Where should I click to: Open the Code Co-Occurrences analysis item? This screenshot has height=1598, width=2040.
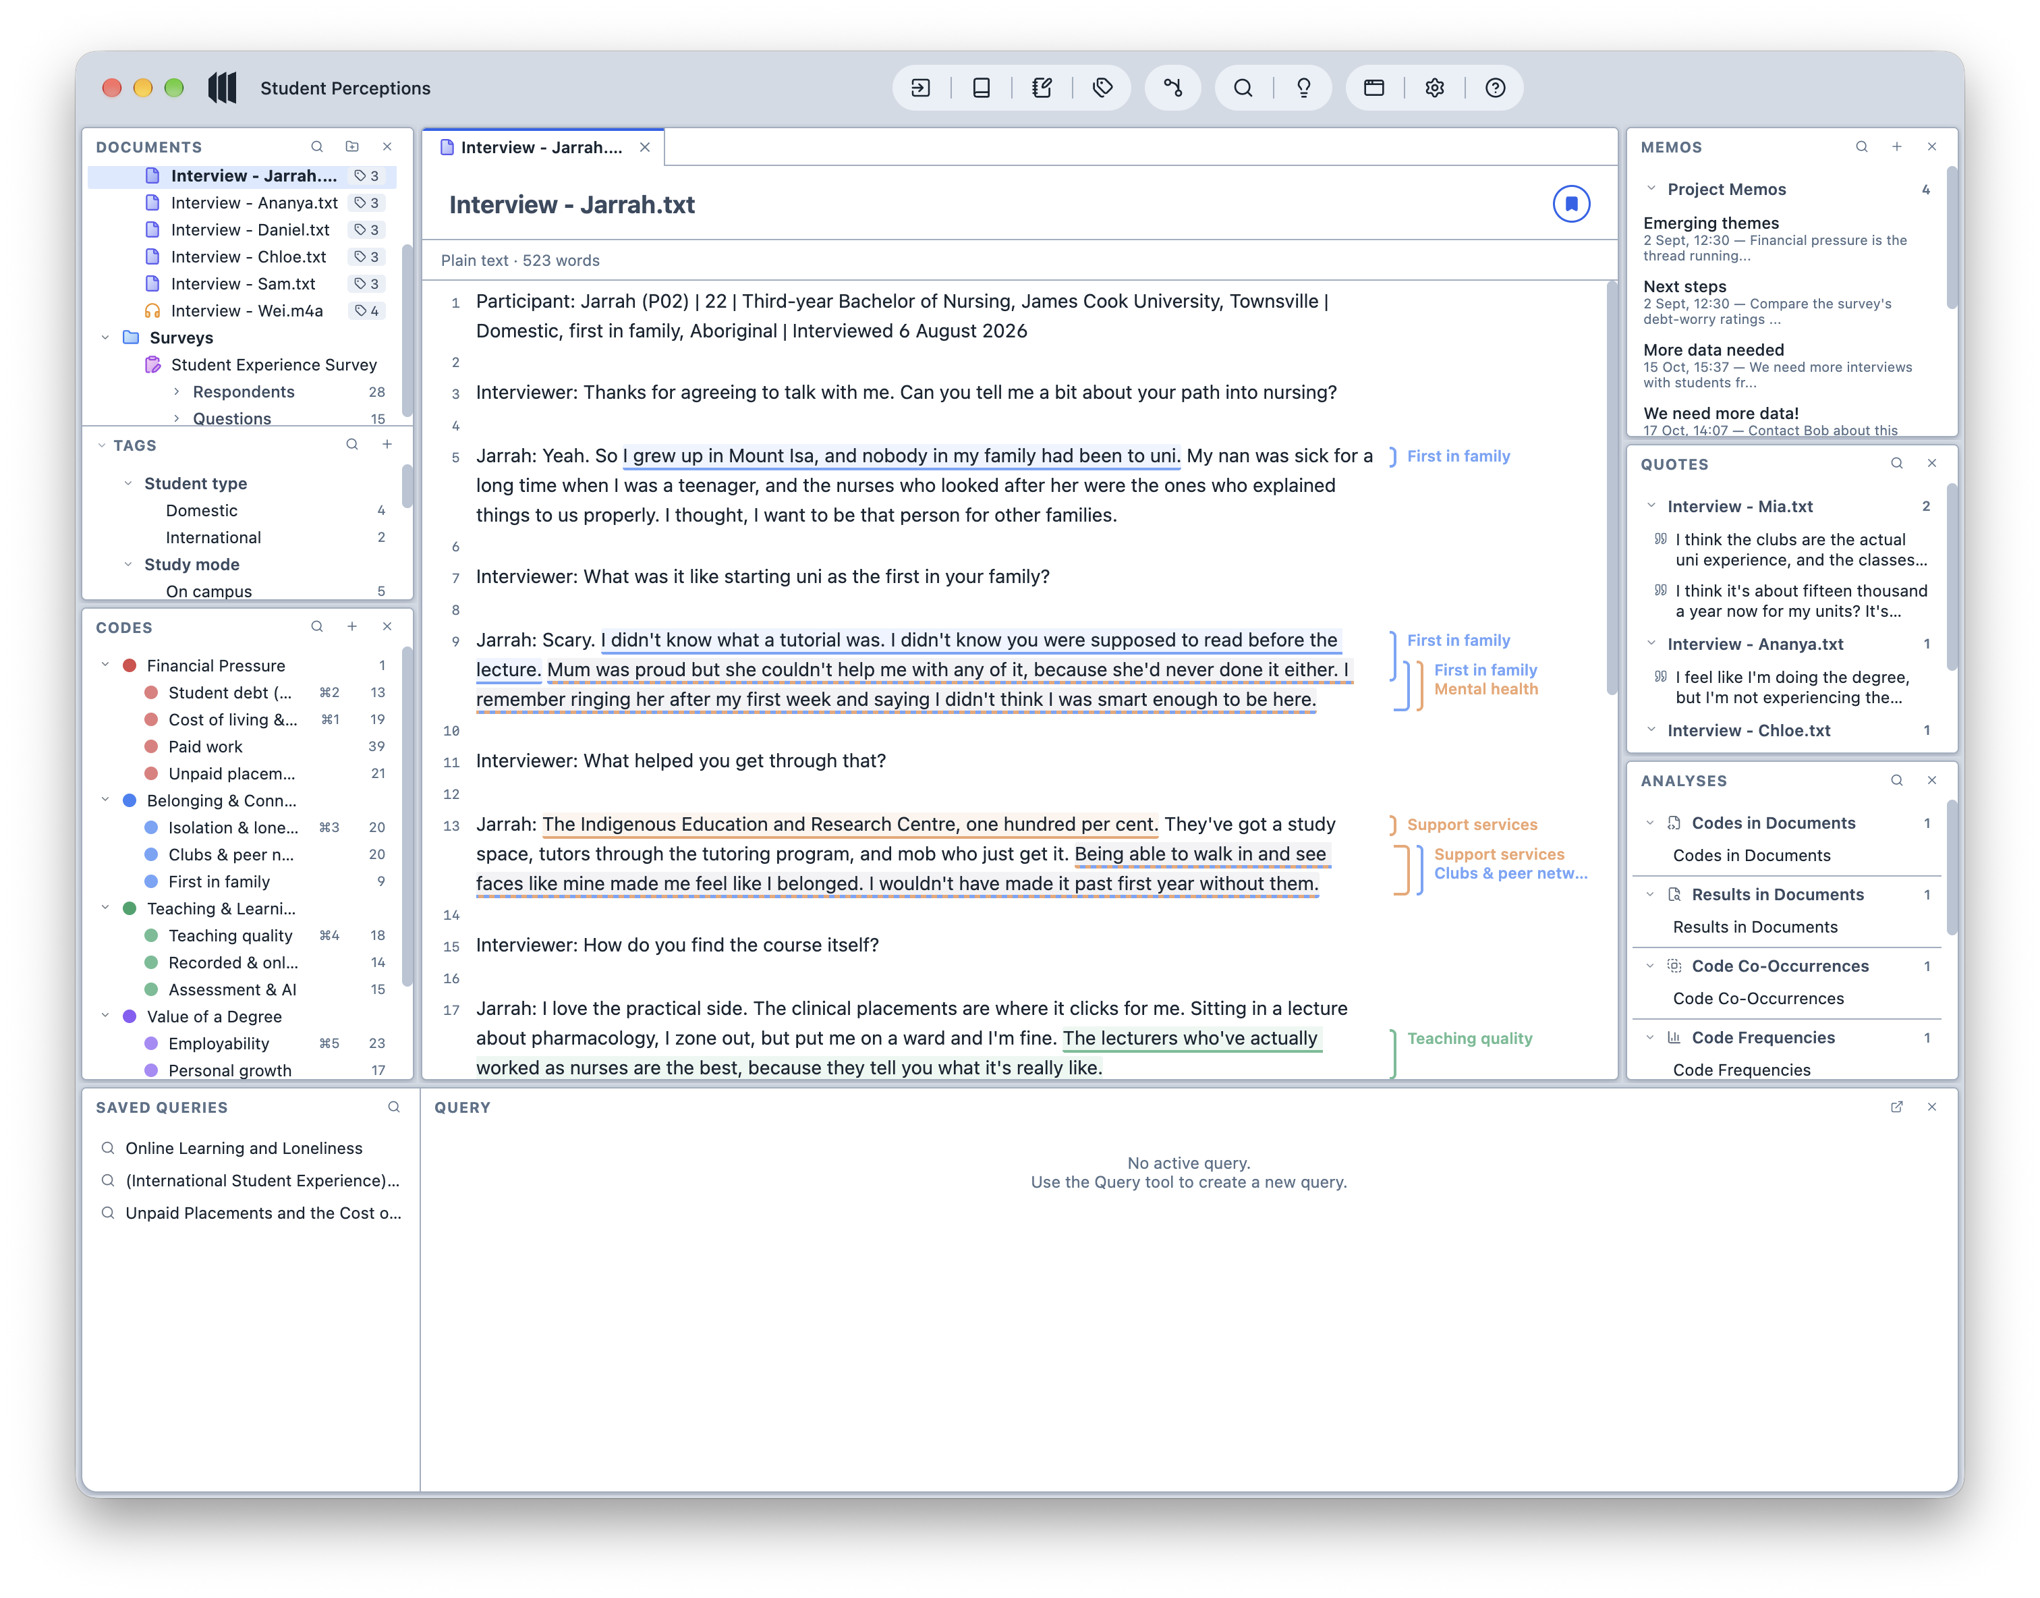point(1757,998)
